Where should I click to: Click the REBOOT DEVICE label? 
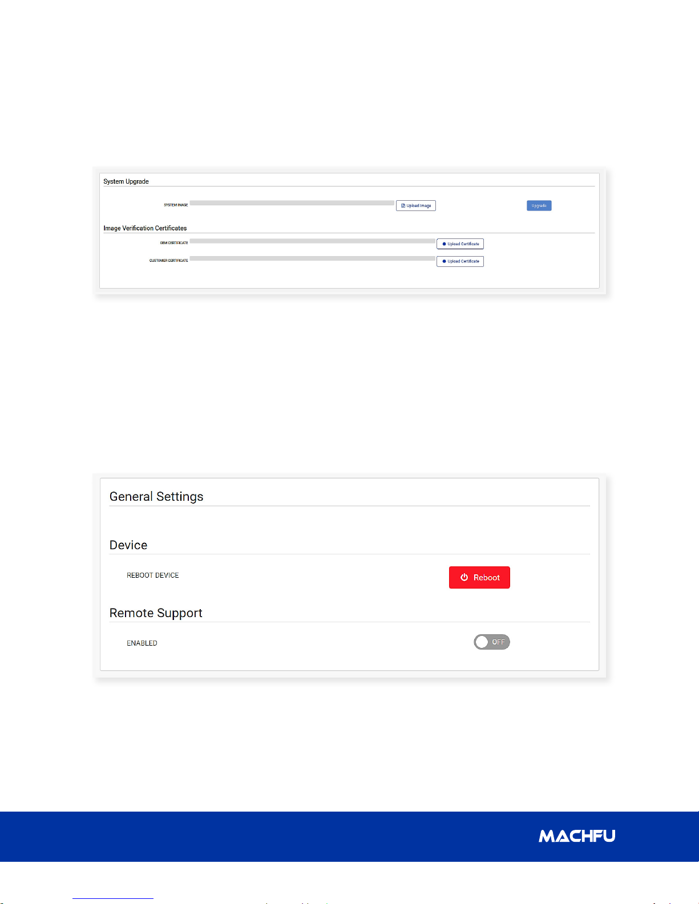[153, 575]
